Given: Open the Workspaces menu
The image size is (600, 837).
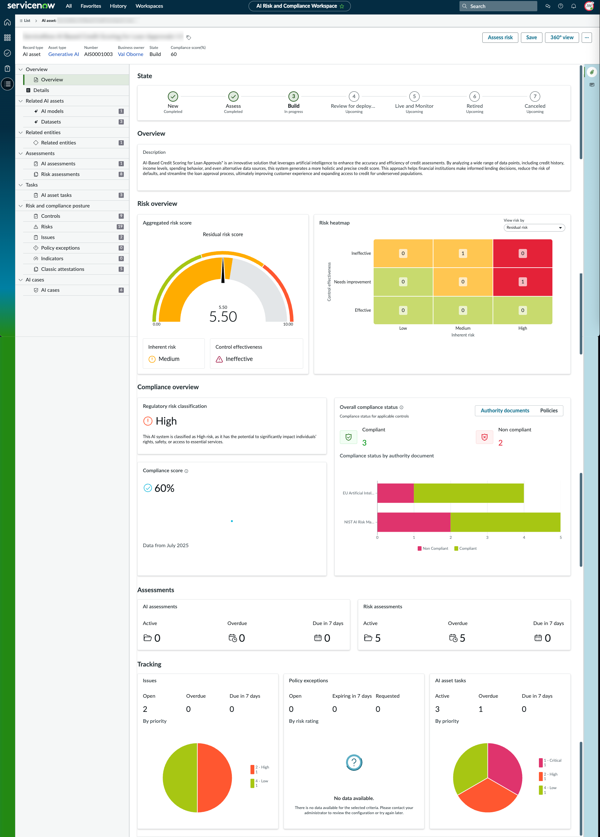Looking at the screenshot, I should (x=149, y=6).
